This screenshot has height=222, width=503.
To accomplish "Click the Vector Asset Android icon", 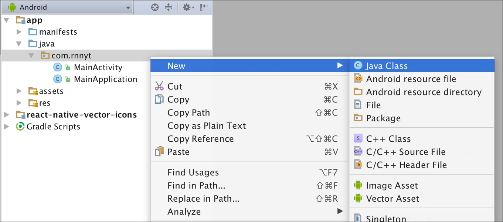I will pyautogui.click(x=358, y=198).
